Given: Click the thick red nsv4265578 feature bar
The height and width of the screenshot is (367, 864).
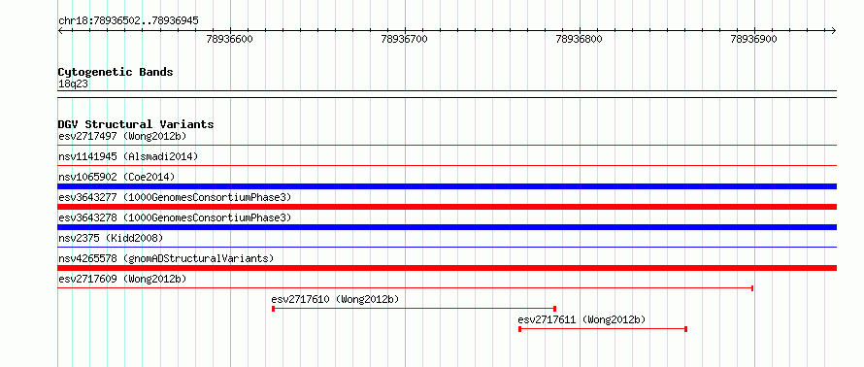Looking at the screenshot, I should click(448, 268).
